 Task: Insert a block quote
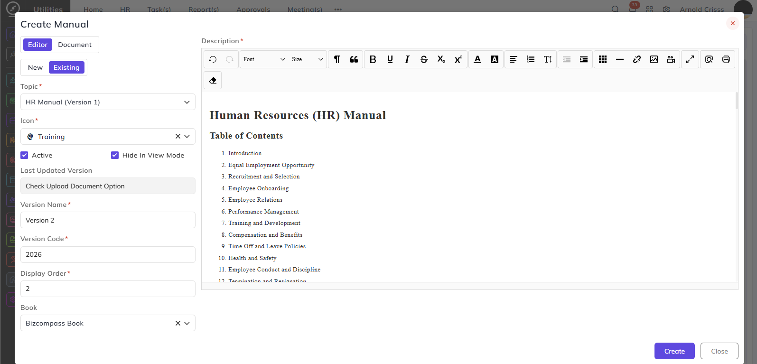click(354, 59)
